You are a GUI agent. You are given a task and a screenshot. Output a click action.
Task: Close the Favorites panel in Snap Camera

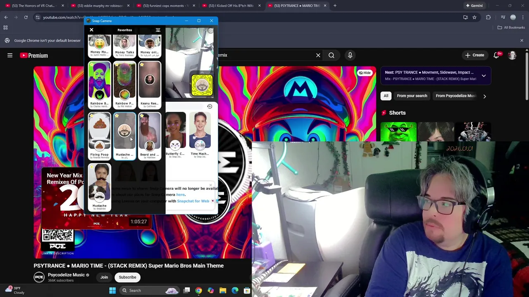tap(91, 30)
